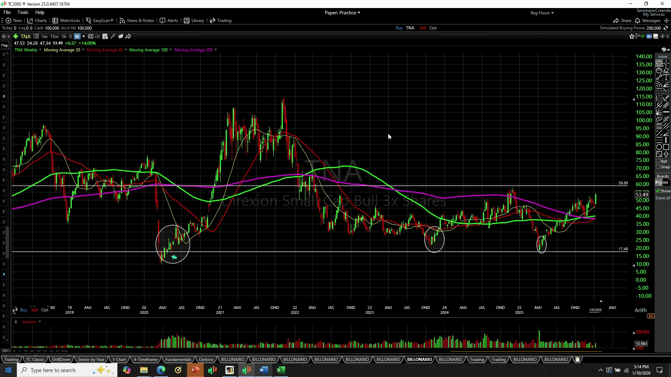
Task: Click the green add-symbol plus icon
Action: (16, 36)
